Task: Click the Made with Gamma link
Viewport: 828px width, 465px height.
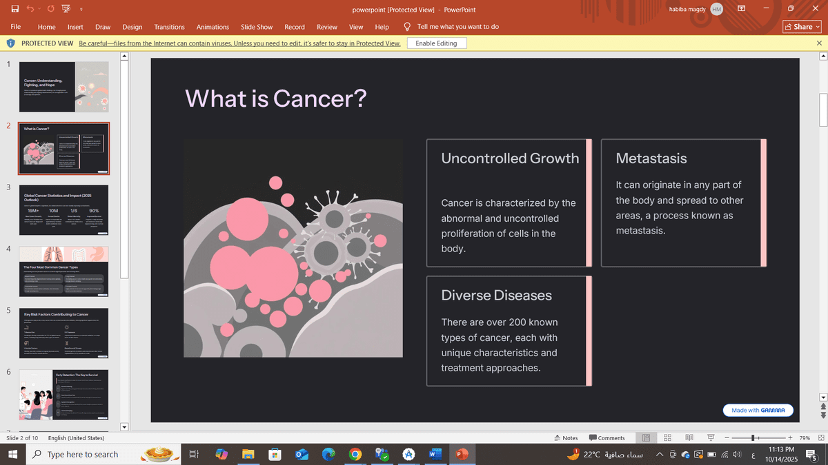Action: point(758,410)
